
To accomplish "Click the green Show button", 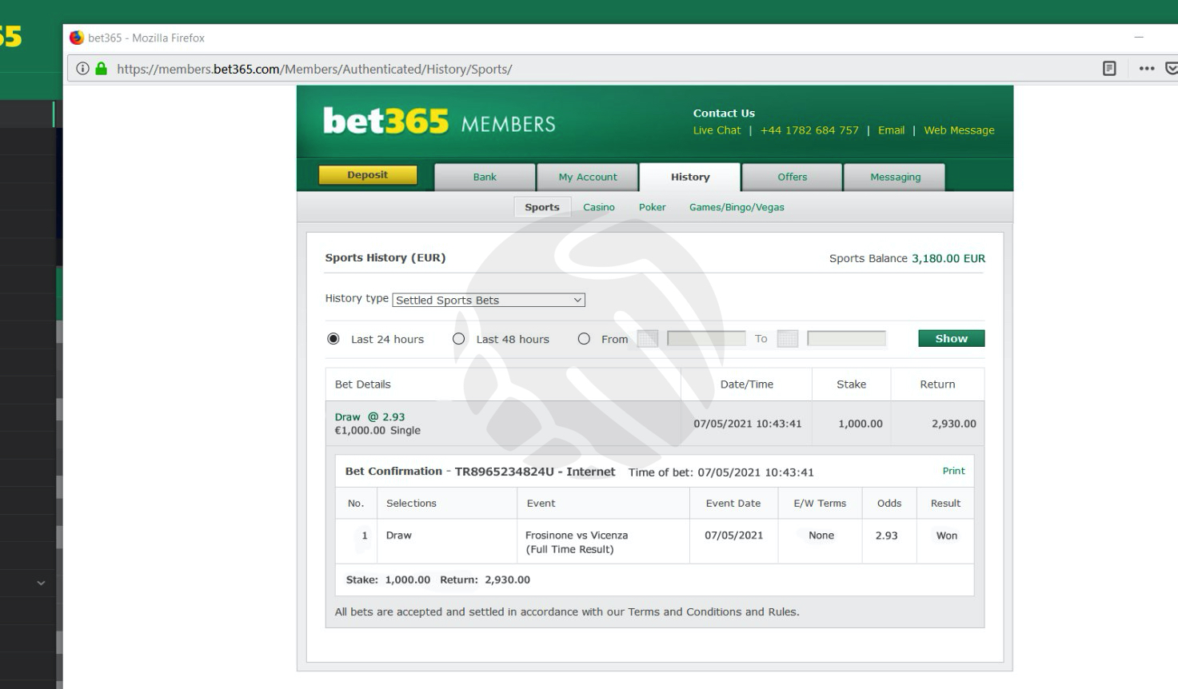I will point(951,338).
